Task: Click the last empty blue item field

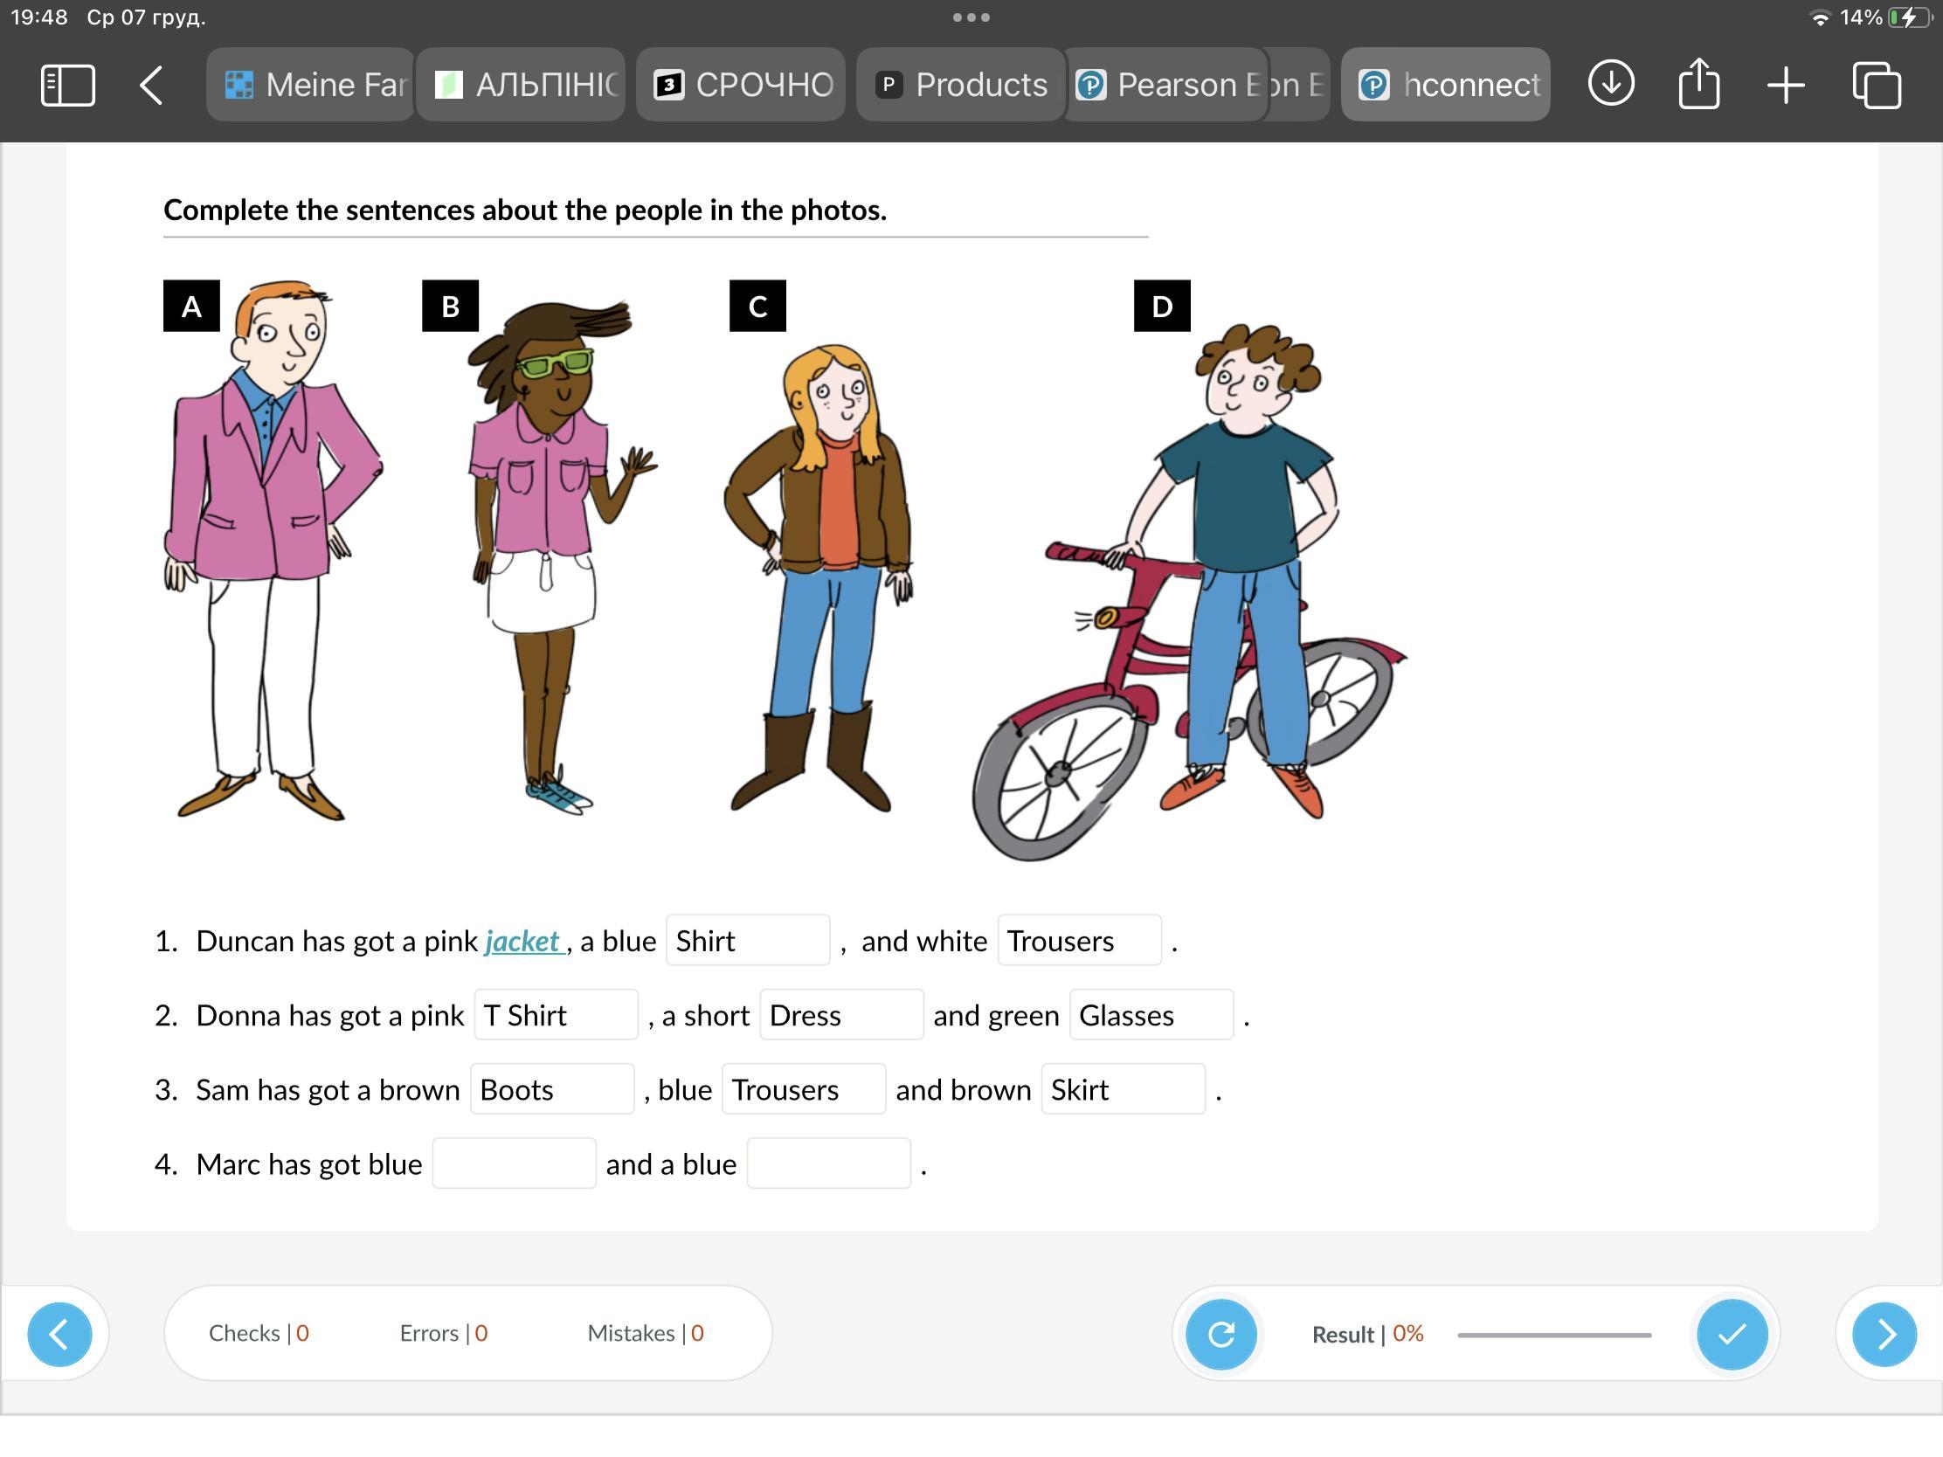Action: click(x=827, y=1164)
